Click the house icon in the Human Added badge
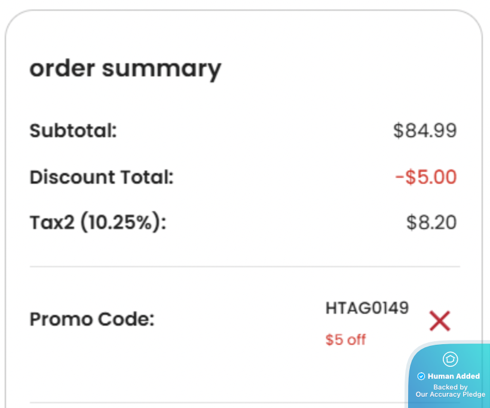Viewport: 490px width, 408px height. pyautogui.click(x=450, y=359)
